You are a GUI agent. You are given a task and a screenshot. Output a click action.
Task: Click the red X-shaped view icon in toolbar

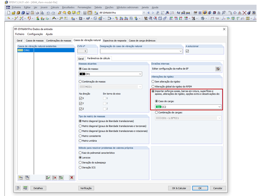[245, 13]
